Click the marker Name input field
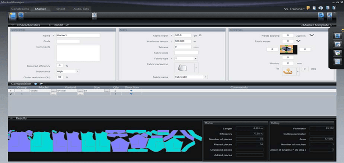Viewport: 344px width, 163px height. [78, 35]
